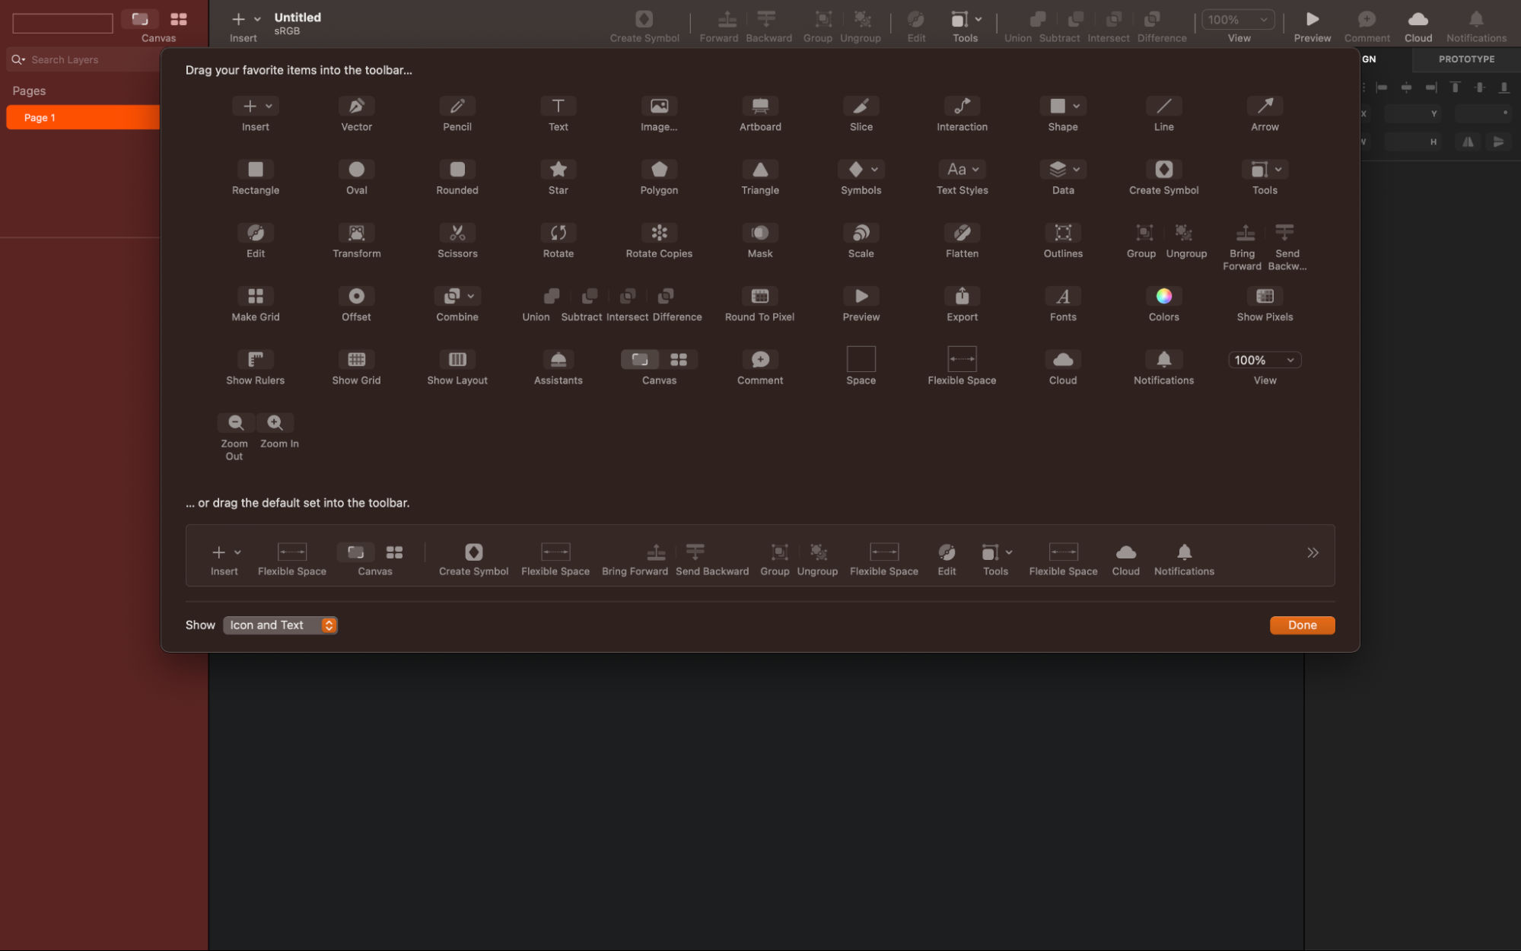Image resolution: width=1521 pixels, height=951 pixels.
Task: Click the Zoom In magnifier icon
Action: 275,422
